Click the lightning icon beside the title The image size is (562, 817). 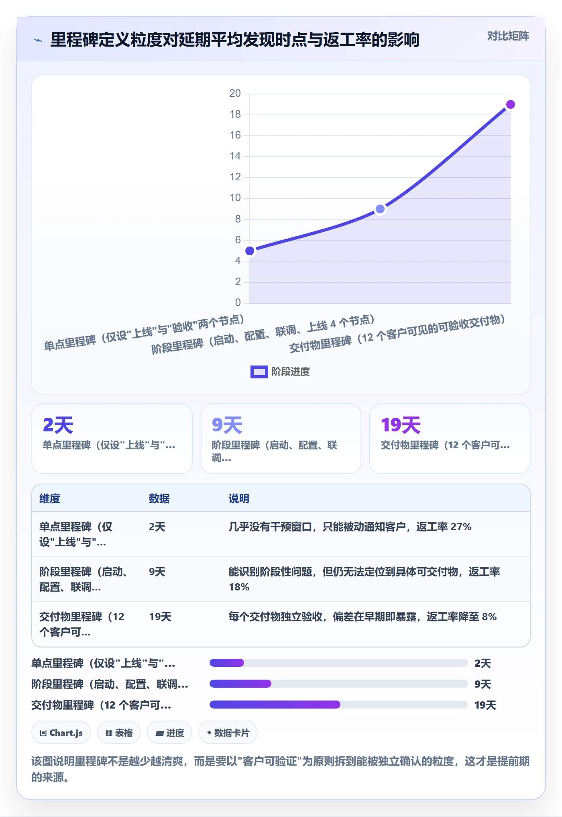point(38,40)
